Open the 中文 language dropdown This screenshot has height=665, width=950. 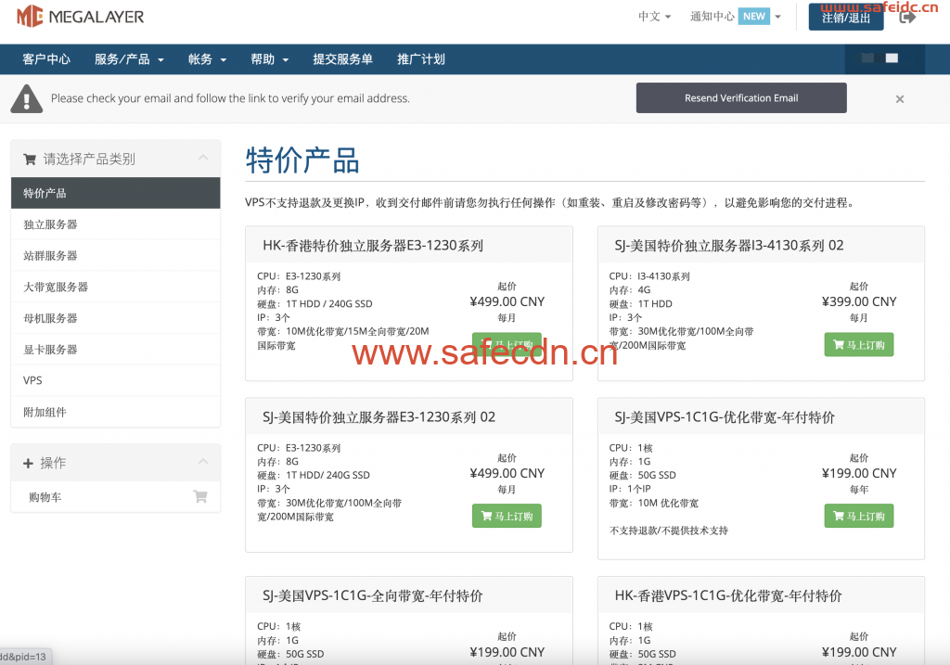pos(654,17)
